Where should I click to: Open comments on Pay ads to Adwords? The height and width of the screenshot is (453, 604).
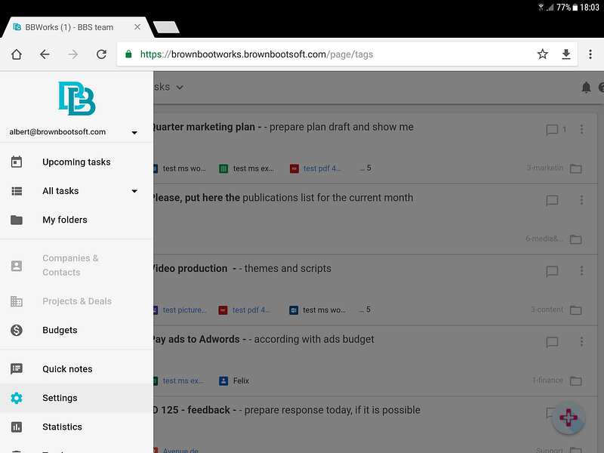[552, 342]
